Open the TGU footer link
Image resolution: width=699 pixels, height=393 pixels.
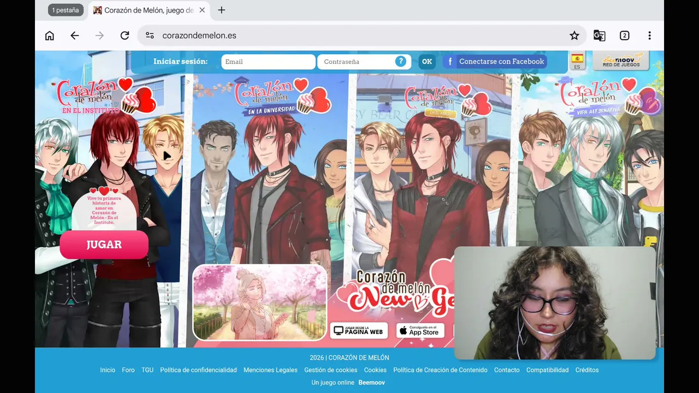pos(147,370)
